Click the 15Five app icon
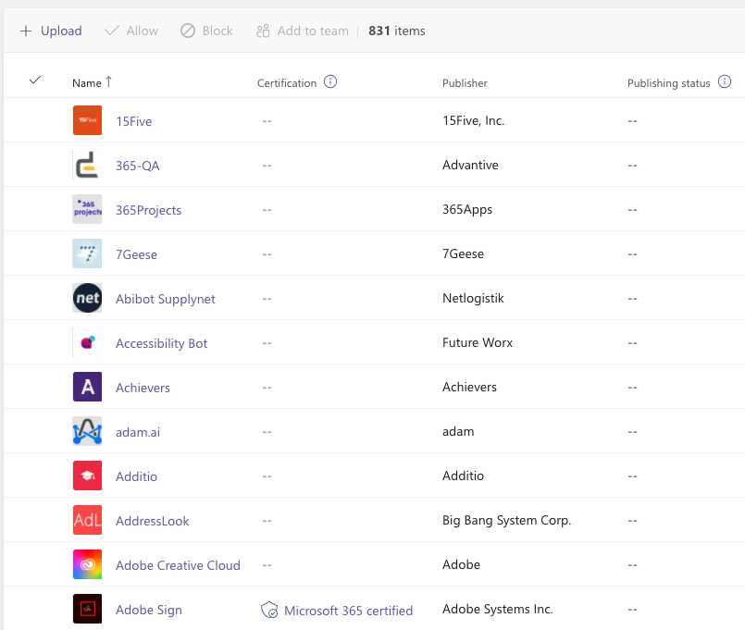This screenshot has width=745, height=630. pos(87,120)
